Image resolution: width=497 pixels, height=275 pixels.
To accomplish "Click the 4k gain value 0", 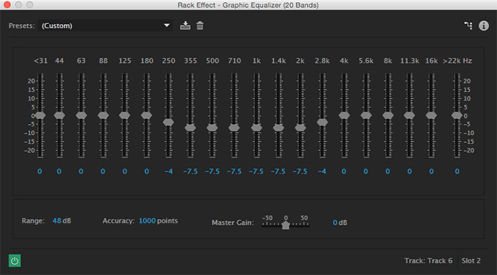I will [x=344, y=171].
